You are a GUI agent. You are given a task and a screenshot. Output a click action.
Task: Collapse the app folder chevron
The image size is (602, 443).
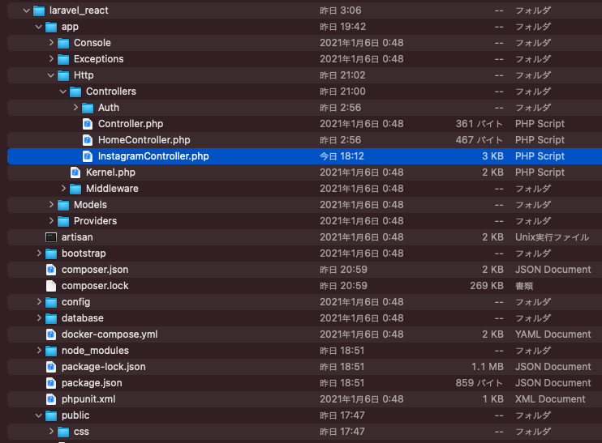[x=38, y=27]
